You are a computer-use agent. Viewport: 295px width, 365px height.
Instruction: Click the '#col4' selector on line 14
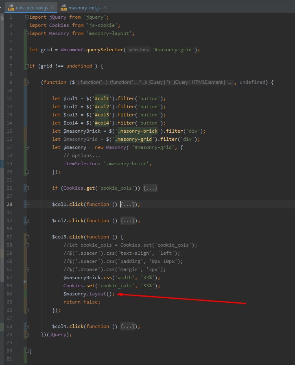(x=102, y=123)
